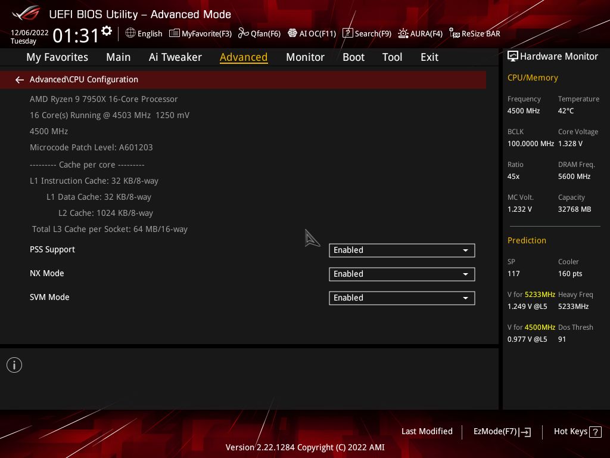Click the Search question mark icon

click(x=347, y=33)
